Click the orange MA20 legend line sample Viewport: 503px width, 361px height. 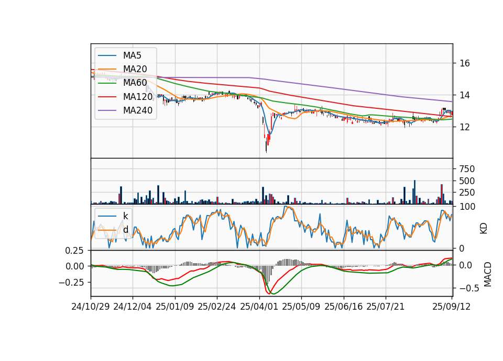tap(107, 69)
